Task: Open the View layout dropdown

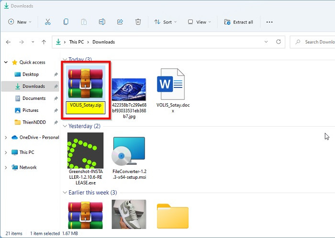Action: [199, 22]
